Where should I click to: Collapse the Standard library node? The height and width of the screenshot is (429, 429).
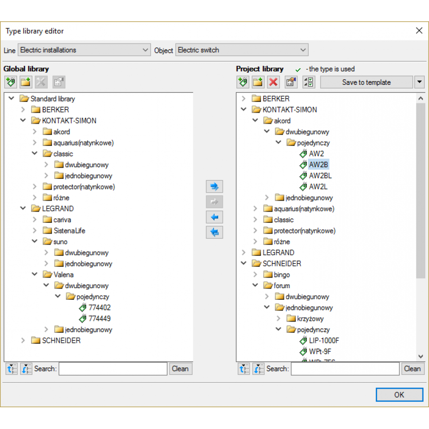(12, 98)
